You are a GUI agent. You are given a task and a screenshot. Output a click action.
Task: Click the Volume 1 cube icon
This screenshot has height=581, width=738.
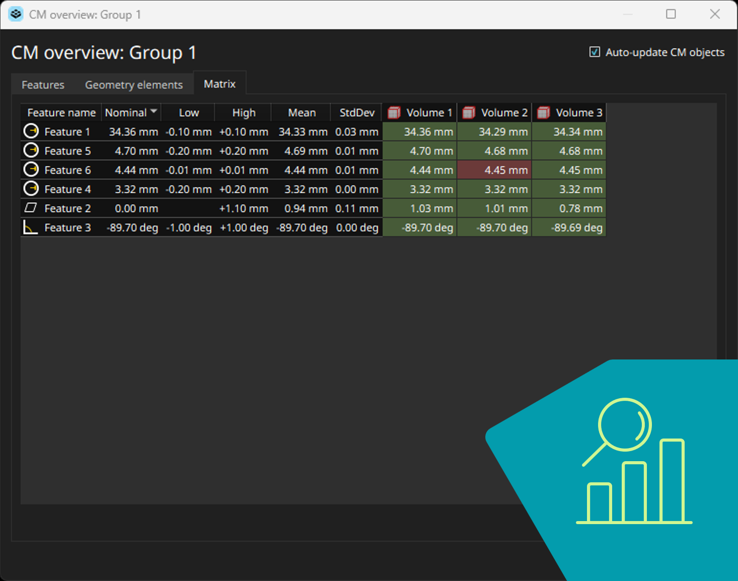coord(394,113)
